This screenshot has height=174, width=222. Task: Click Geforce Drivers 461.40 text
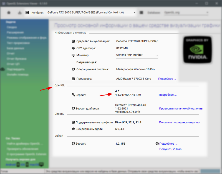pos(130,105)
